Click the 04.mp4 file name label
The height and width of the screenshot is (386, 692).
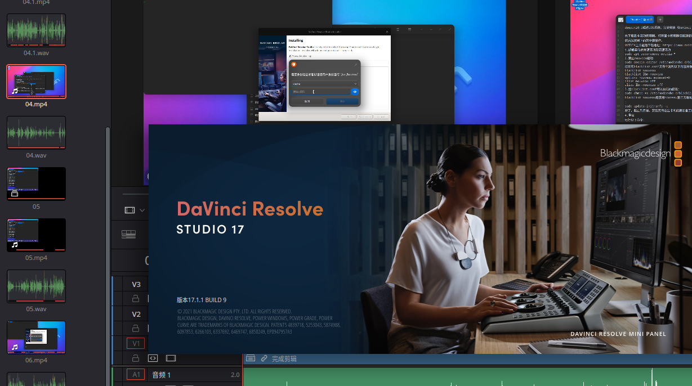36,104
